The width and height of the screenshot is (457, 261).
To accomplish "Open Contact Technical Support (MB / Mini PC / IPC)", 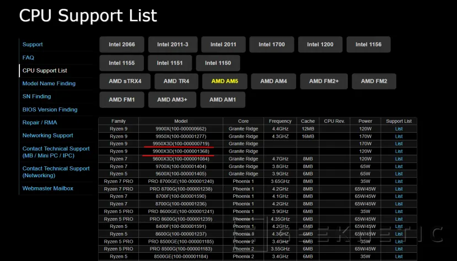I will coord(56,152).
